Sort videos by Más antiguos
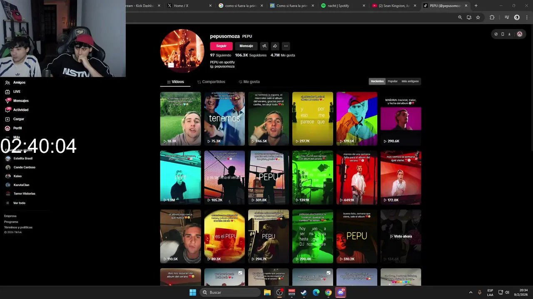The image size is (533, 299). pos(410,81)
